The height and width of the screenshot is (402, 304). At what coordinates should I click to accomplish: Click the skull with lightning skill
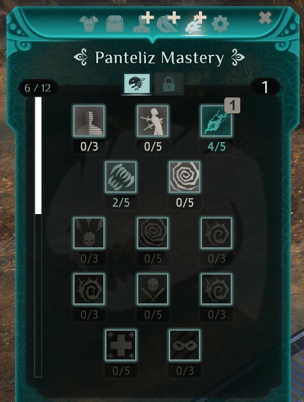pyautogui.click(x=89, y=233)
